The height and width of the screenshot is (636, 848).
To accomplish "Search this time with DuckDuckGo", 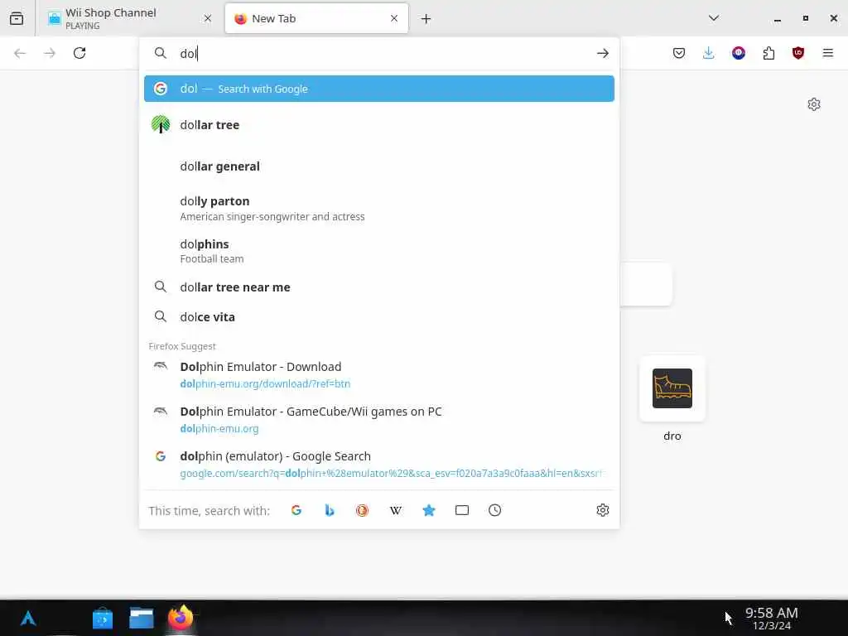I will pyautogui.click(x=363, y=510).
